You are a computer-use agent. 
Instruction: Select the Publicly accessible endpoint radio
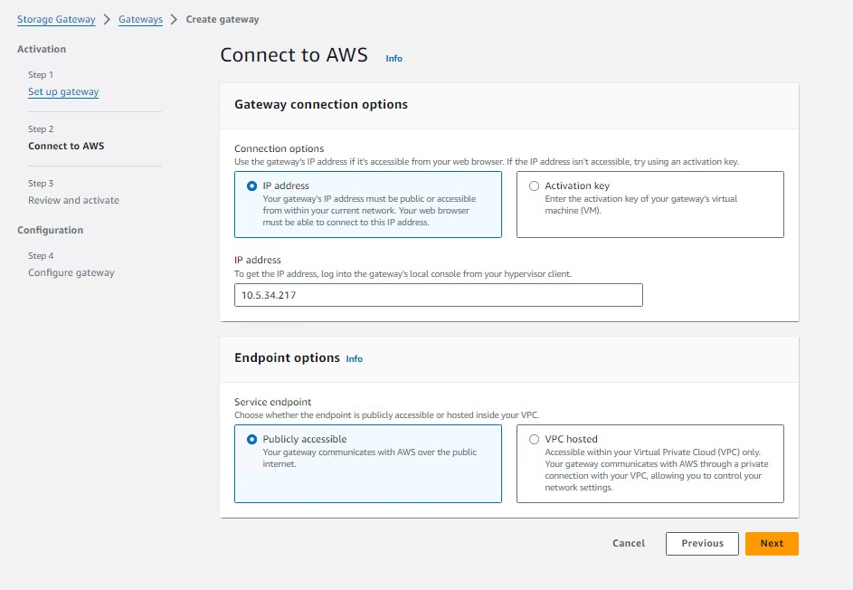point(251,439)
